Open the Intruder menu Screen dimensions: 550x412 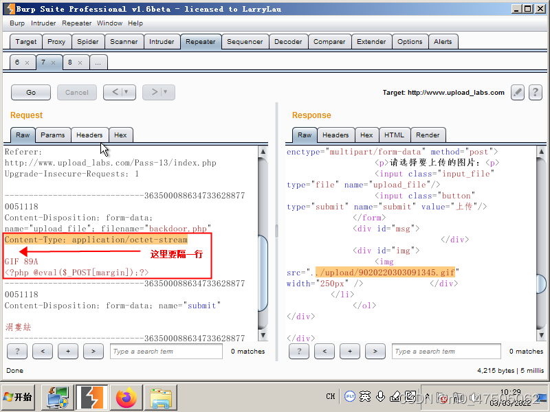[43, 23]
